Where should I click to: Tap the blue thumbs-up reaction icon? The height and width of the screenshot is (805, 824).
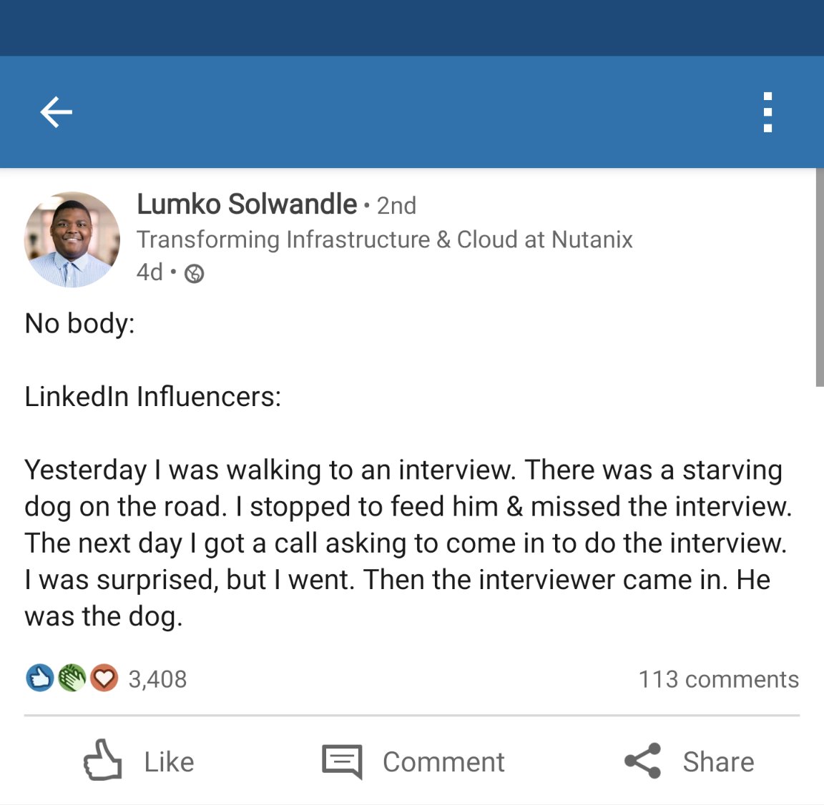[39, 678]
